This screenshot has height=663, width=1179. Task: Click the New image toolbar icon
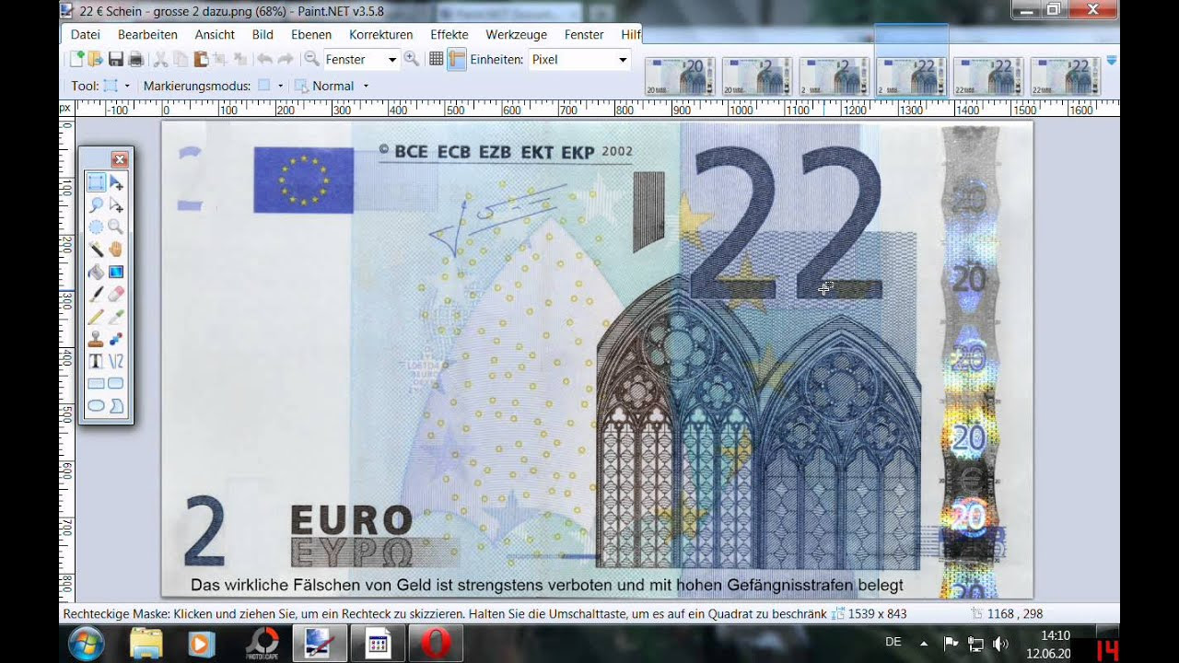click(x=76, y=59)
